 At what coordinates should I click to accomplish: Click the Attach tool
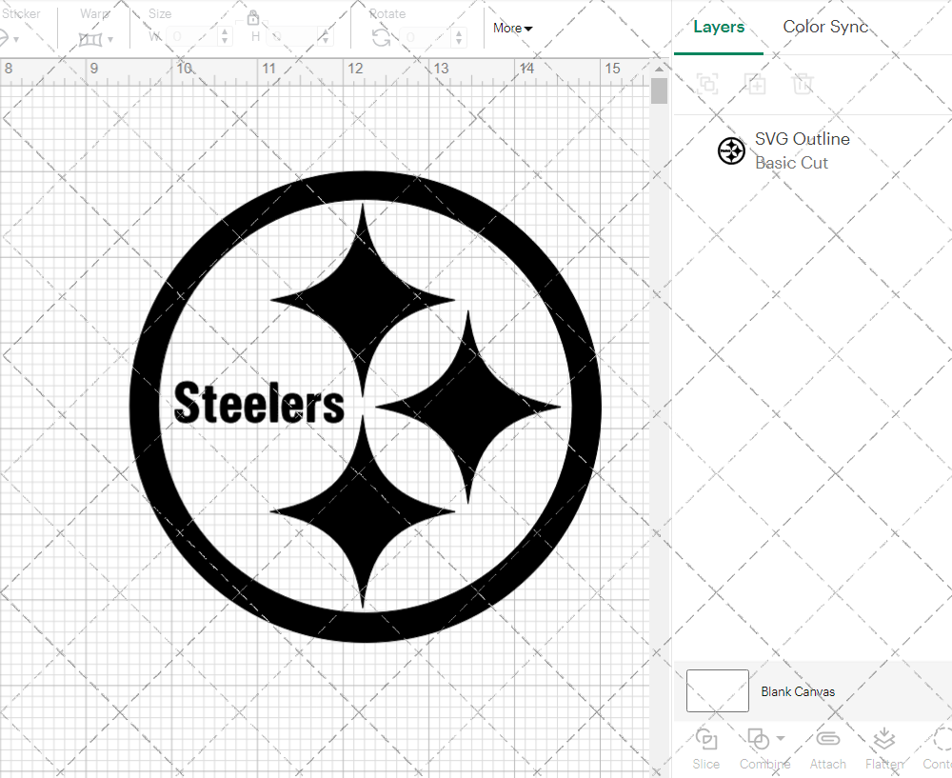click(x=827, y=748)
